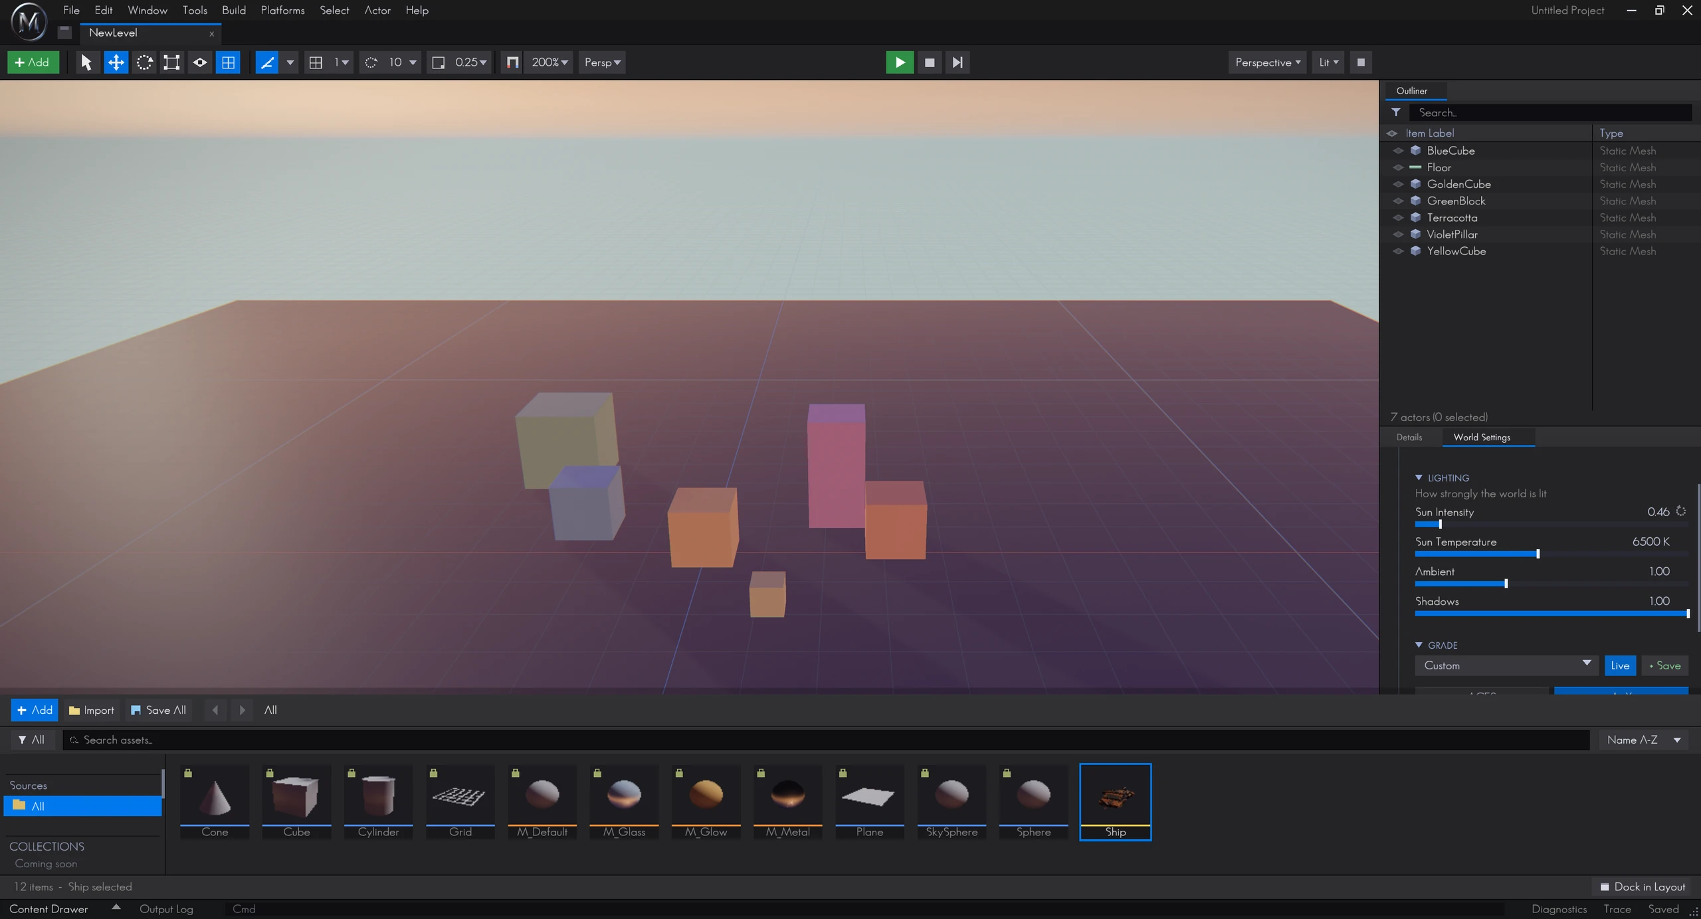Choose the Select (arrow) tool in toolbar

click(86, 62)
